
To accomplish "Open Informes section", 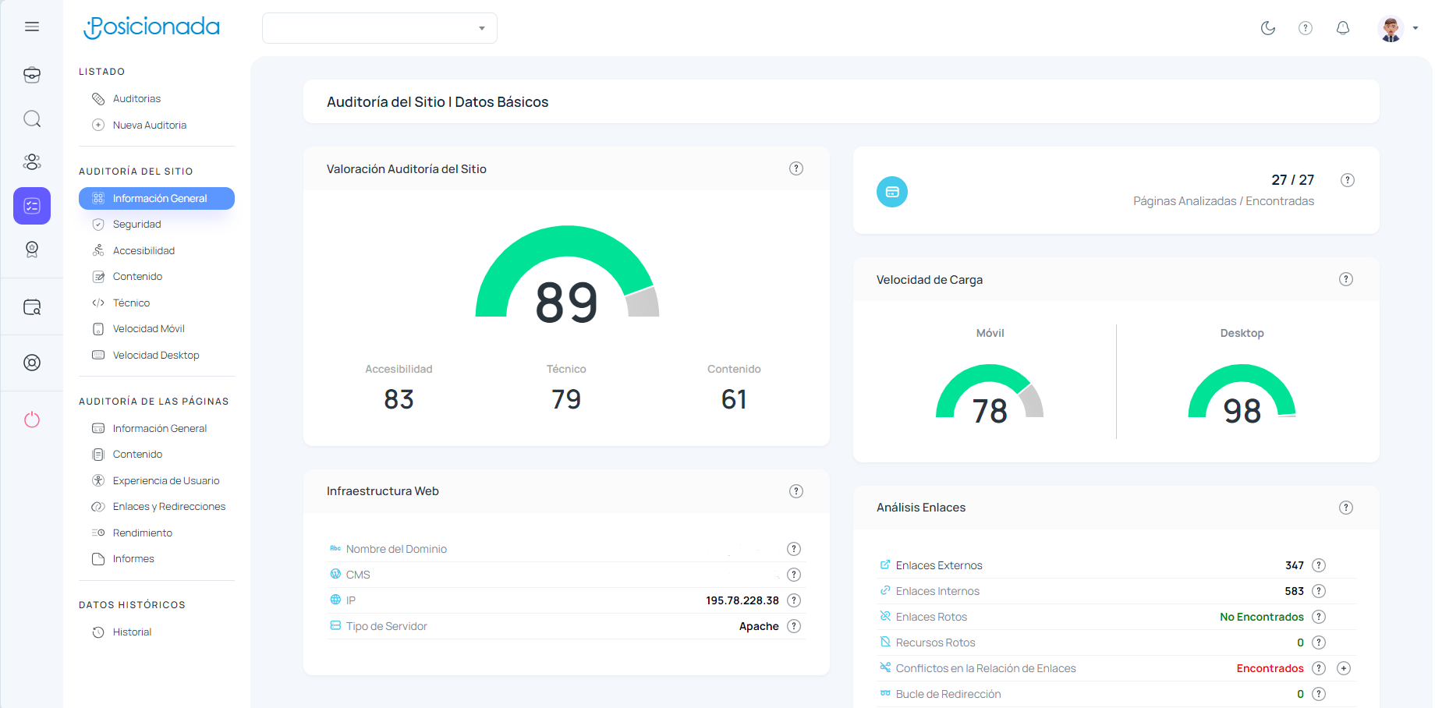I will pos(133,559).
